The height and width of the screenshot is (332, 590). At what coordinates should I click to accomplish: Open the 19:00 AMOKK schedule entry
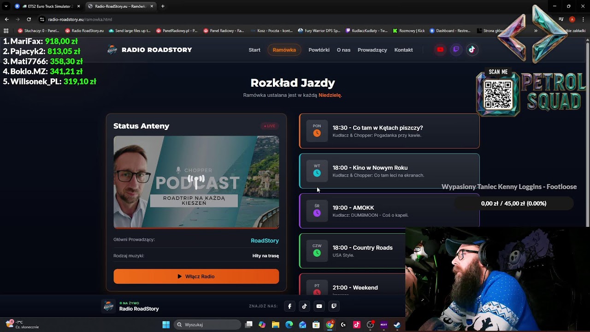tap(389, 211)
